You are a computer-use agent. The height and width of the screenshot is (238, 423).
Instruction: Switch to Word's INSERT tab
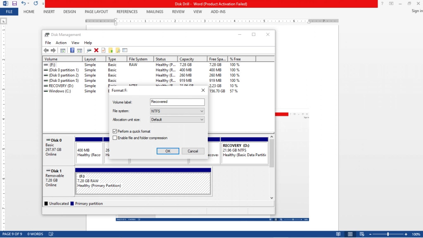(x=49, y=12)
